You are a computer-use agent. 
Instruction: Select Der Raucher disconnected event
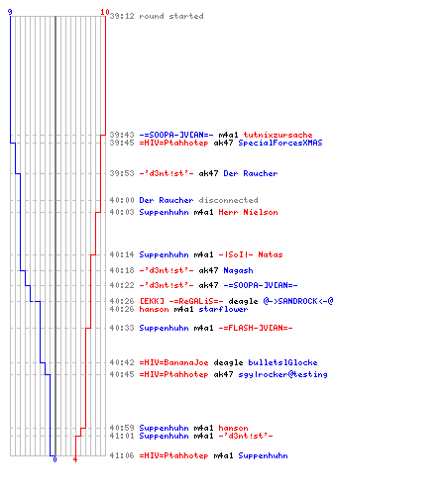pyautogui.click(x=198, y=200)
